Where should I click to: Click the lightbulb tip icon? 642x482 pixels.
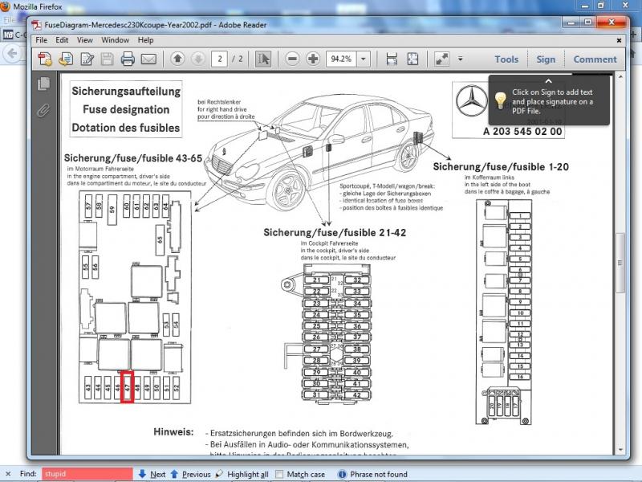point(500,100)
